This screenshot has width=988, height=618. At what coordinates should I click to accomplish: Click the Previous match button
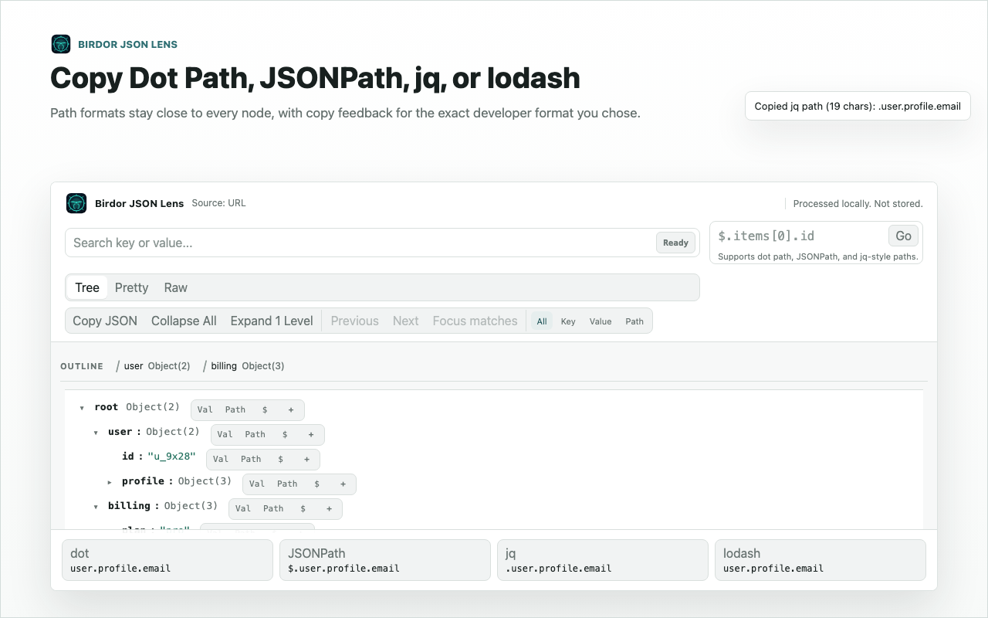[x=355, y=321]
